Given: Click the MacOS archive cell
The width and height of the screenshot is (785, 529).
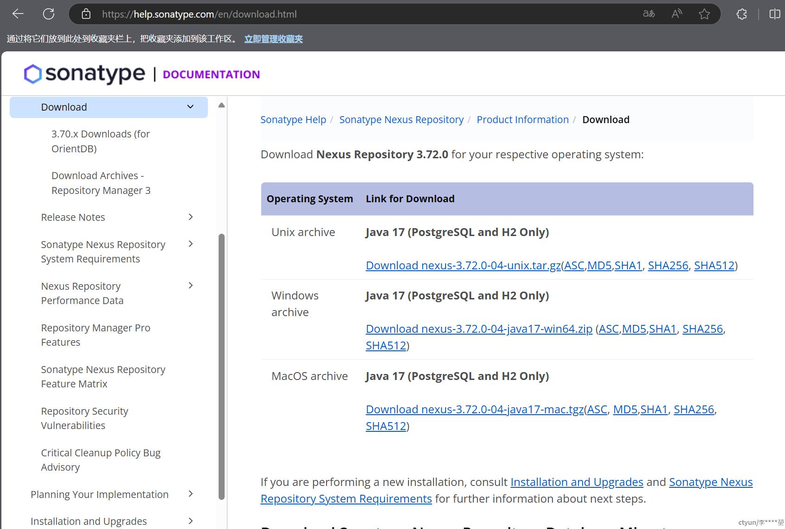Looking at the screenshot, I should pyautogui.click(x=309, y=376).
